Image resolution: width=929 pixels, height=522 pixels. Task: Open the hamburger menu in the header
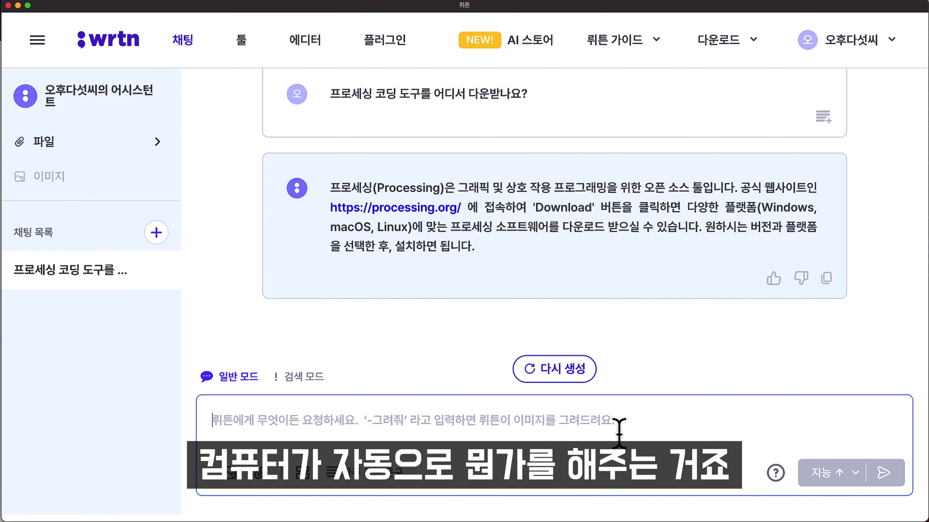(x=37, y=40)
